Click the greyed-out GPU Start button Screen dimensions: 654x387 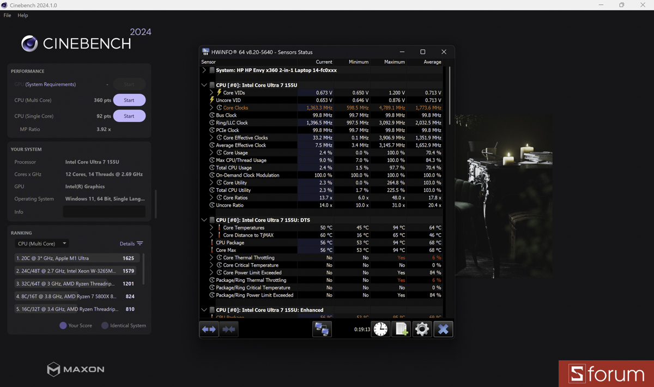(129, 84)
